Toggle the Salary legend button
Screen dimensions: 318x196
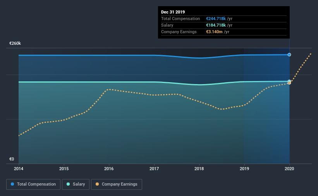[x=76, y=184]
